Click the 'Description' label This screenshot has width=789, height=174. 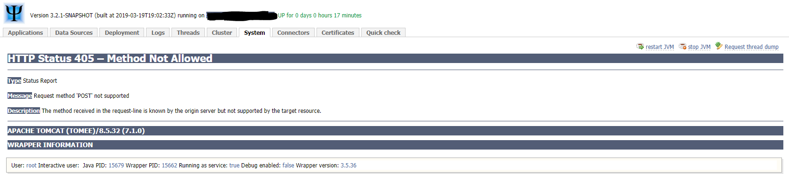pyautogui.click(x=24, y=111)
